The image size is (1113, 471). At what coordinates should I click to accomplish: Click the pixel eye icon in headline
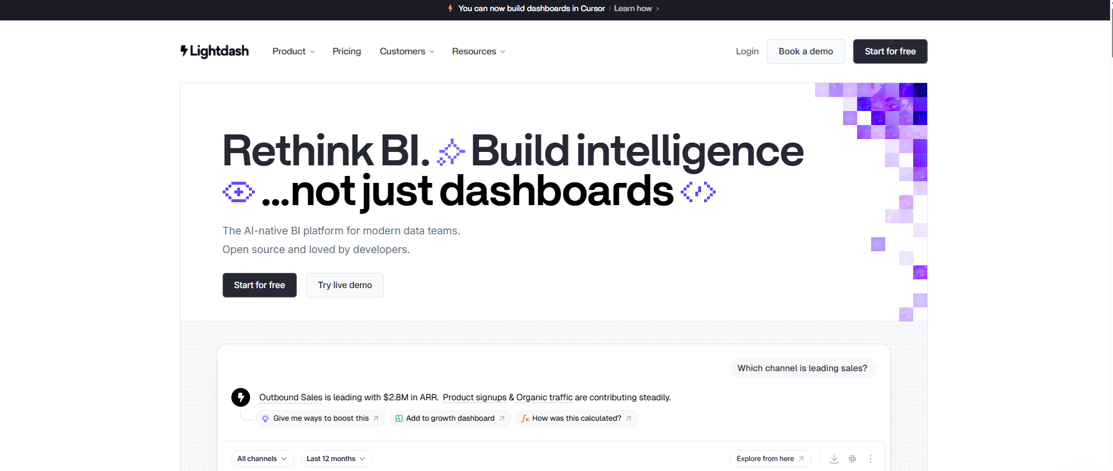tap(238, 192)
